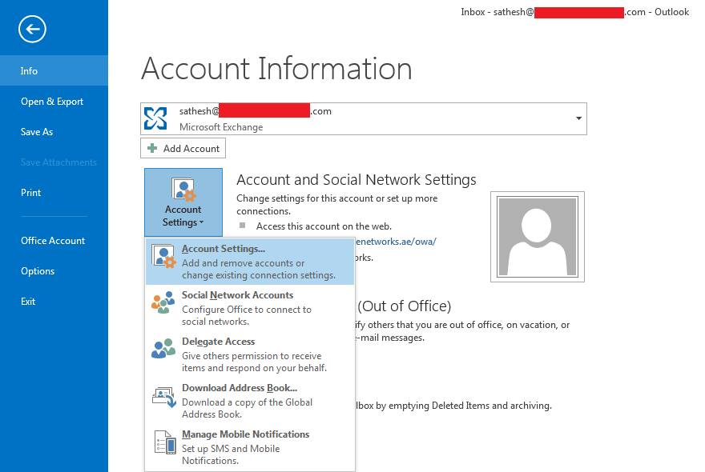Choose Manage Mobile Notifications menu entry

(x=250, y=447)
